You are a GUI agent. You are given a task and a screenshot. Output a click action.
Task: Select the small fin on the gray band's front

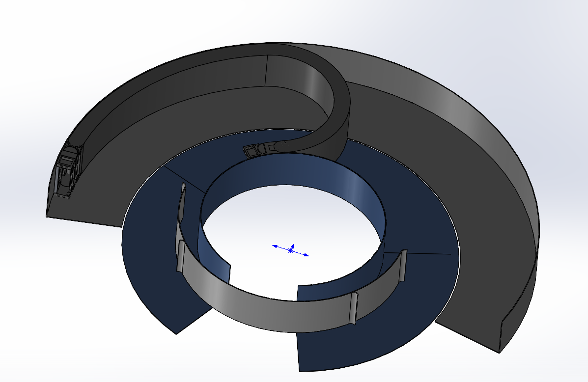click(355, 308)
